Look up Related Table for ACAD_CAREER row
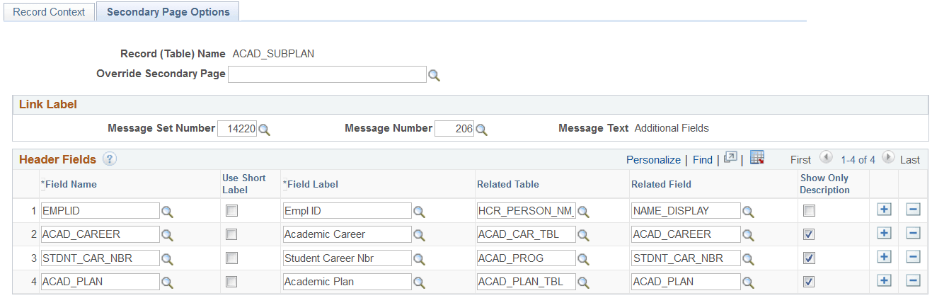This screenshot has height=298, width=932. pyautogui.click(x=584, y=235)
